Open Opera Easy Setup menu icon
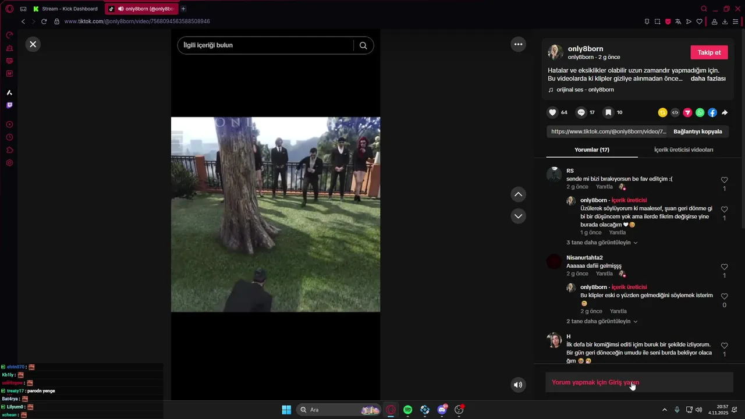745x419 pixels. (x=735, y=22)
